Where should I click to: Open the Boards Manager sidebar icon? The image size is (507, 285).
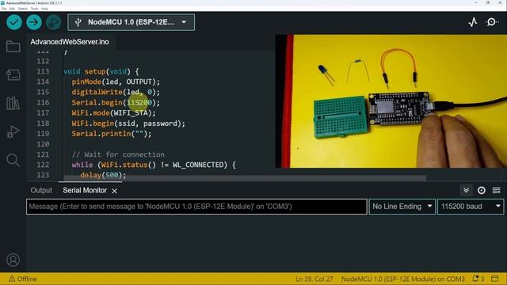point(13,75)
